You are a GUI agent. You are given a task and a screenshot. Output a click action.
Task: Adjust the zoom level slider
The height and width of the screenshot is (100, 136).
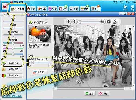89,22
